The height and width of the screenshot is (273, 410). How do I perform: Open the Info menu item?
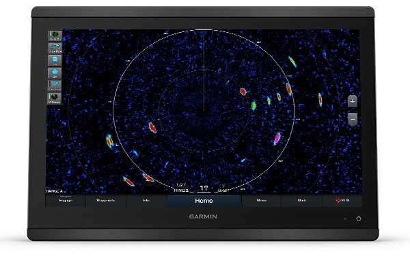[146, 201]
